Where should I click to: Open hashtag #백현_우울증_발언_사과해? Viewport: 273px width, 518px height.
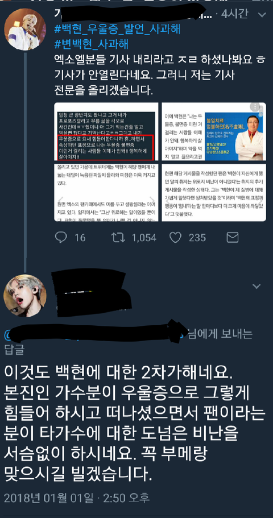click(x=117, y=30)
